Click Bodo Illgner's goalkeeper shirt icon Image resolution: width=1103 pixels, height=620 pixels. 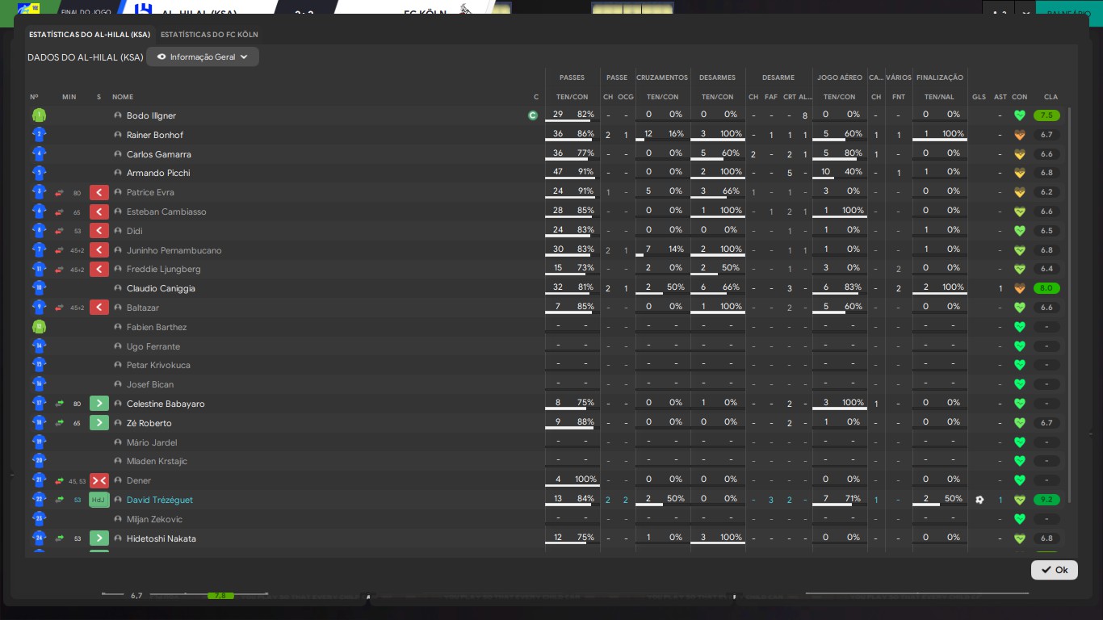click(39, 115)
